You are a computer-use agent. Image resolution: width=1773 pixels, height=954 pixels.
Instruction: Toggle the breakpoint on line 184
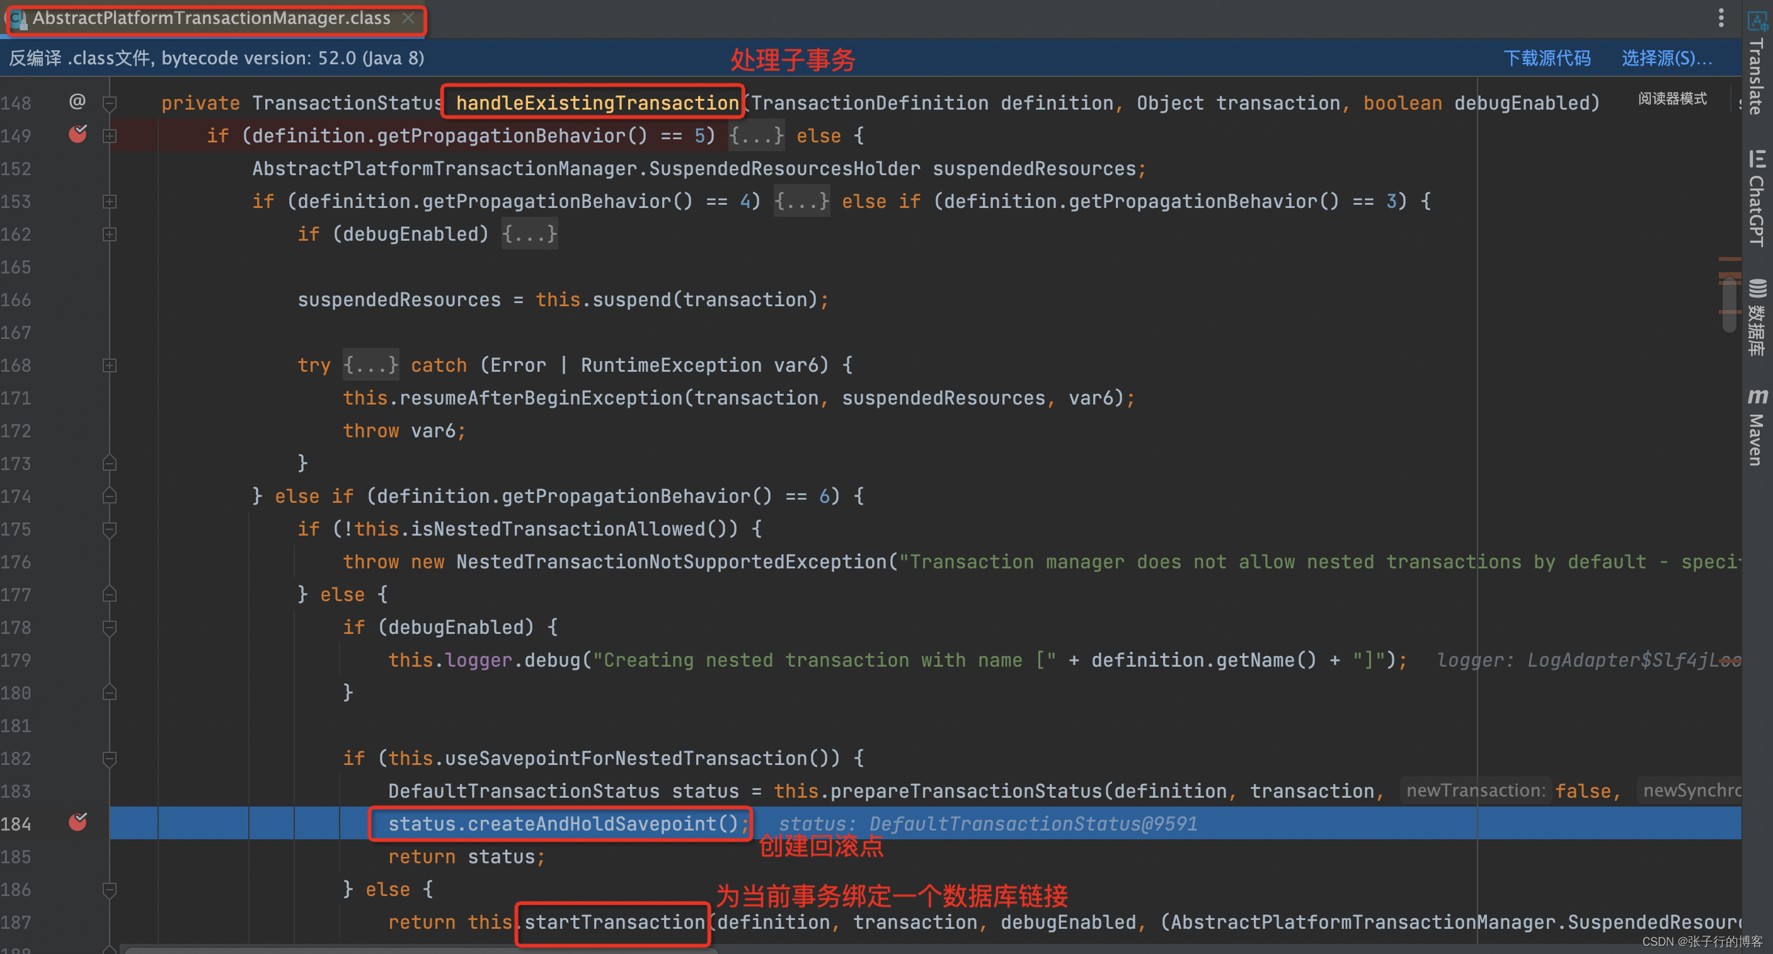[x=77, y=822]
